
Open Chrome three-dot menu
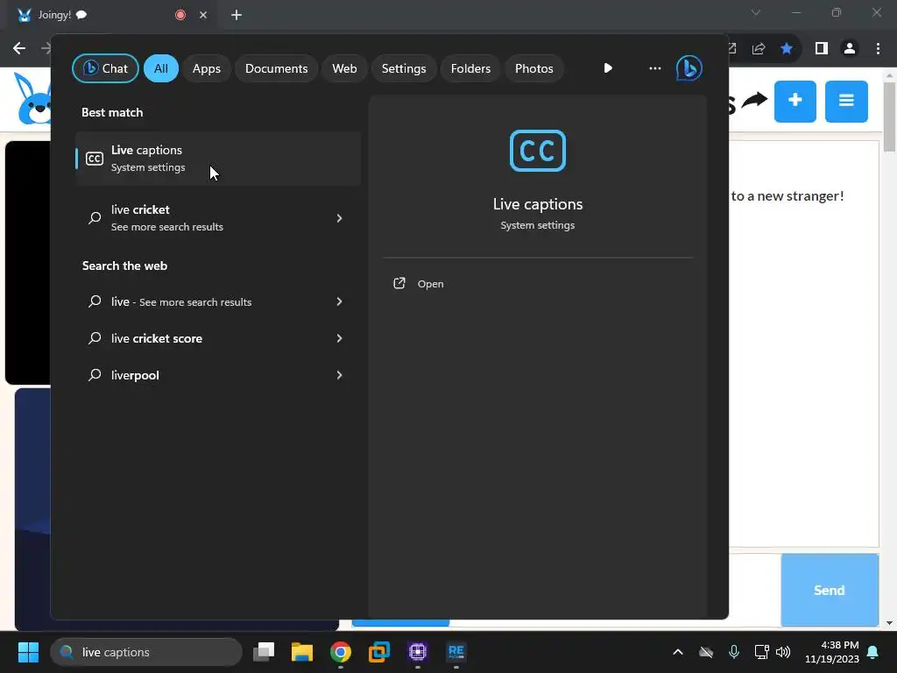click(x=878, y=49)
